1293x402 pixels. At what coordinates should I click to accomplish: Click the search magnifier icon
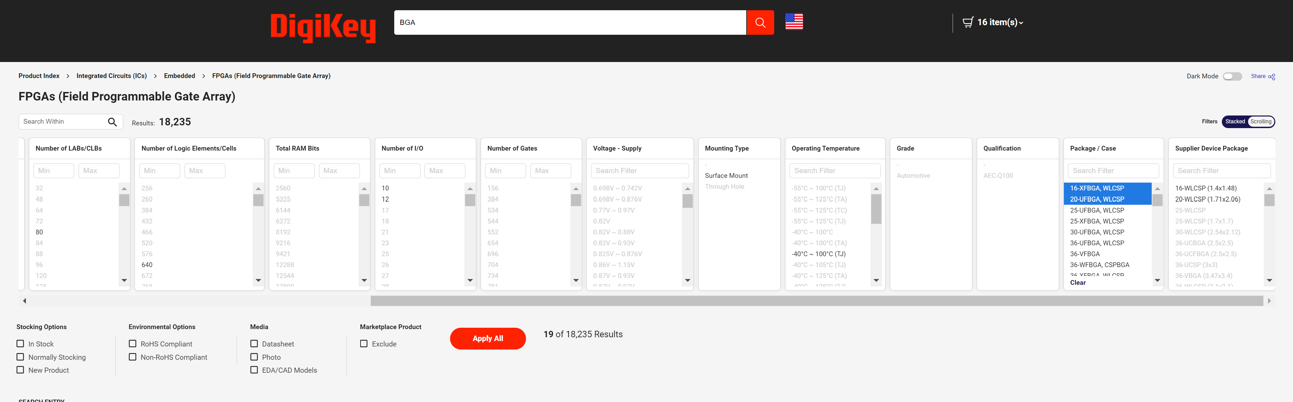(760, 21)
